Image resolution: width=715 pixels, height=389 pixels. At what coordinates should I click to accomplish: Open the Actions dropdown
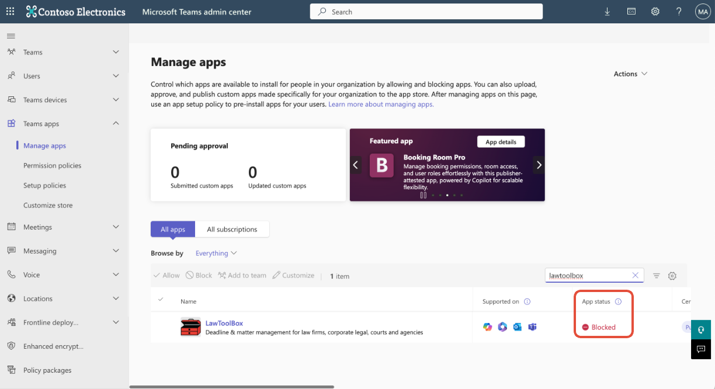point(630,74)
